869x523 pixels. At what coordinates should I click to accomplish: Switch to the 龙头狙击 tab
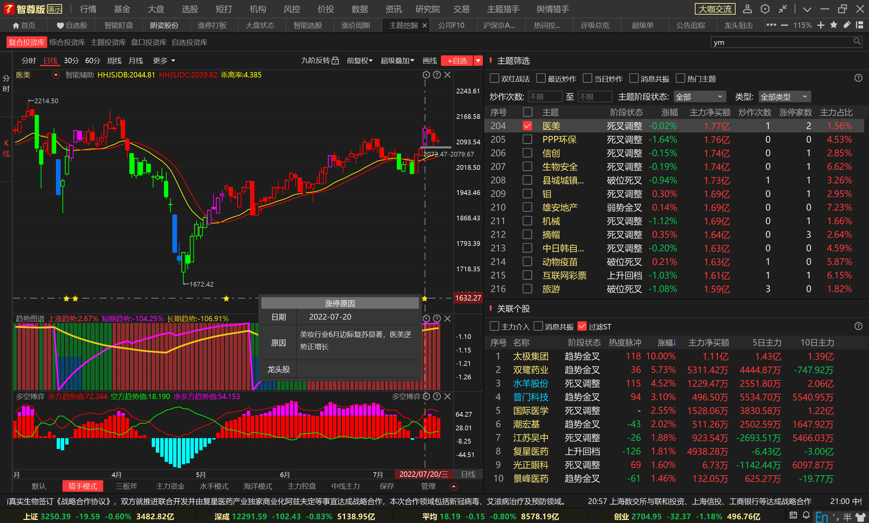click(x=738, y=25)
